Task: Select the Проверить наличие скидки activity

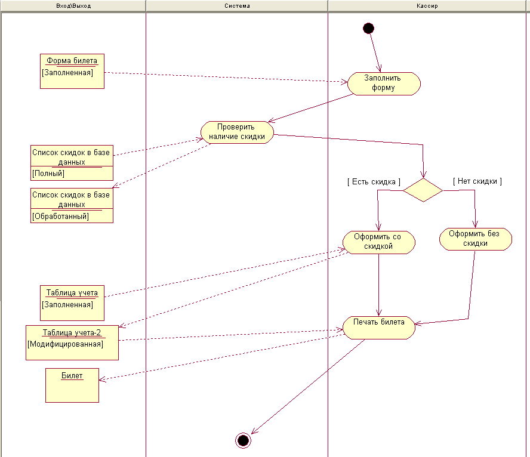Action: [x=237, y=132]
